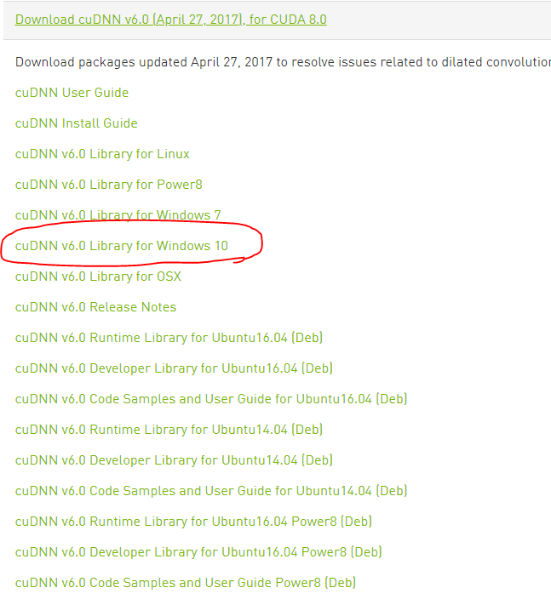Open the cuDNN Install Guide link
This screenshot has height=599, width=551.
[77, 123]
